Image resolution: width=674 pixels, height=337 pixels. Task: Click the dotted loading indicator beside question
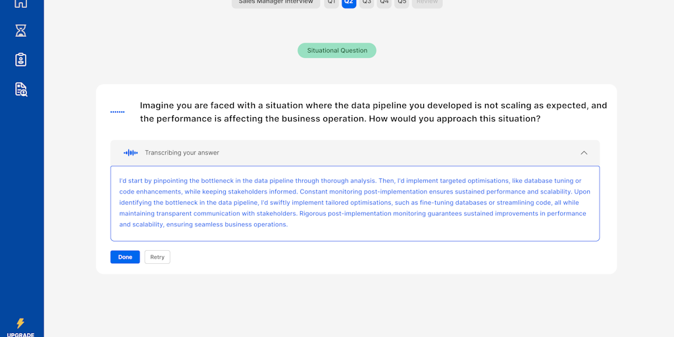click(x=117, y=112)
